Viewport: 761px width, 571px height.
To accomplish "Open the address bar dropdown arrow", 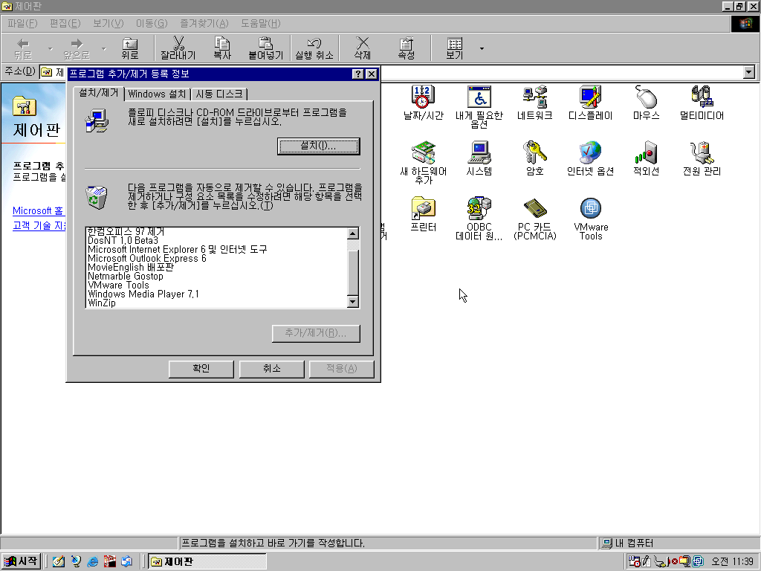I will [x=749, y=72].
